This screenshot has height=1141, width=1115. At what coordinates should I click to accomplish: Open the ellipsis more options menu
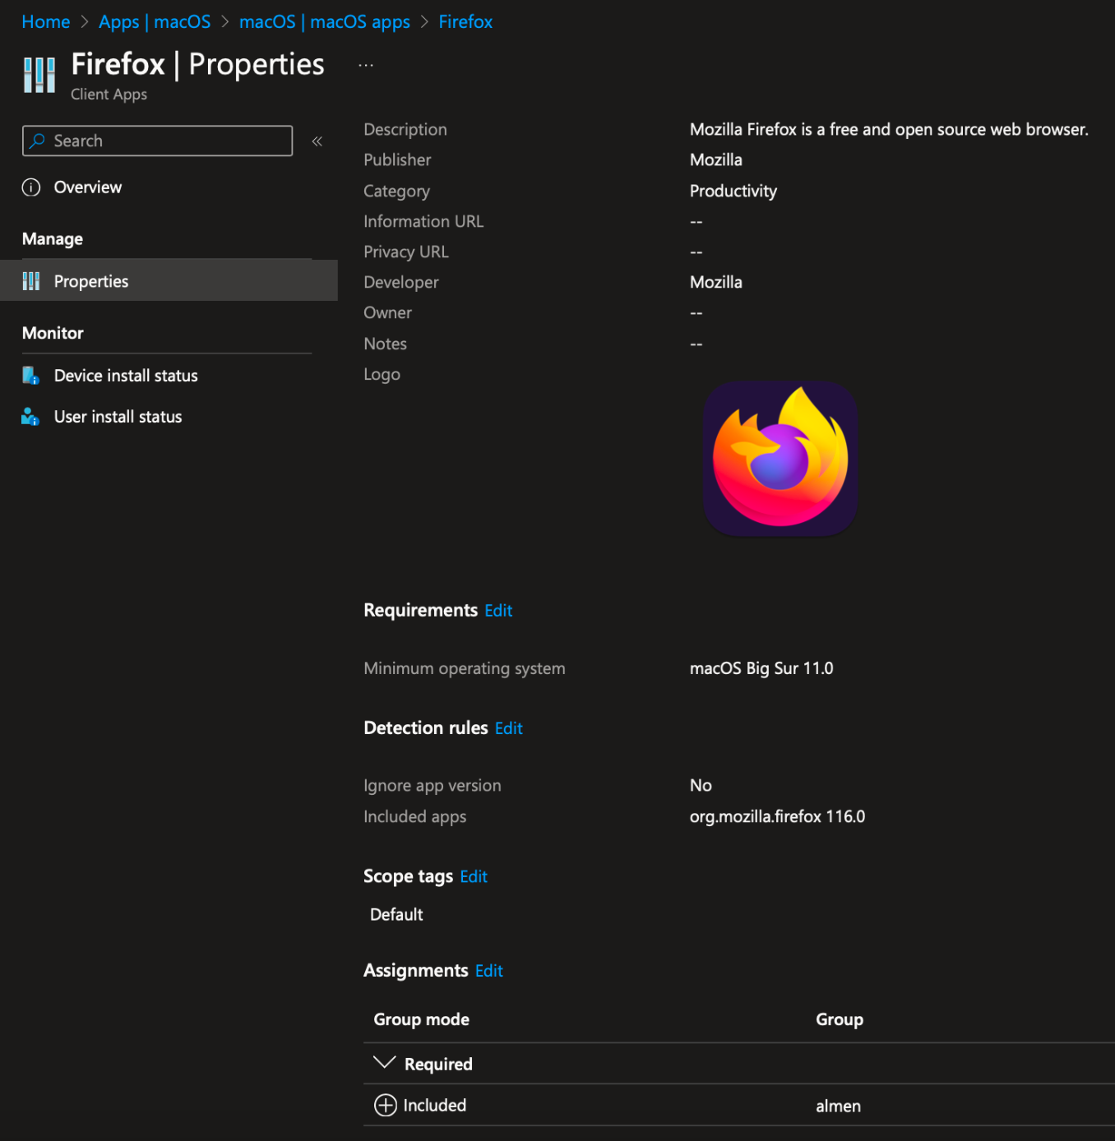(366, 65)
